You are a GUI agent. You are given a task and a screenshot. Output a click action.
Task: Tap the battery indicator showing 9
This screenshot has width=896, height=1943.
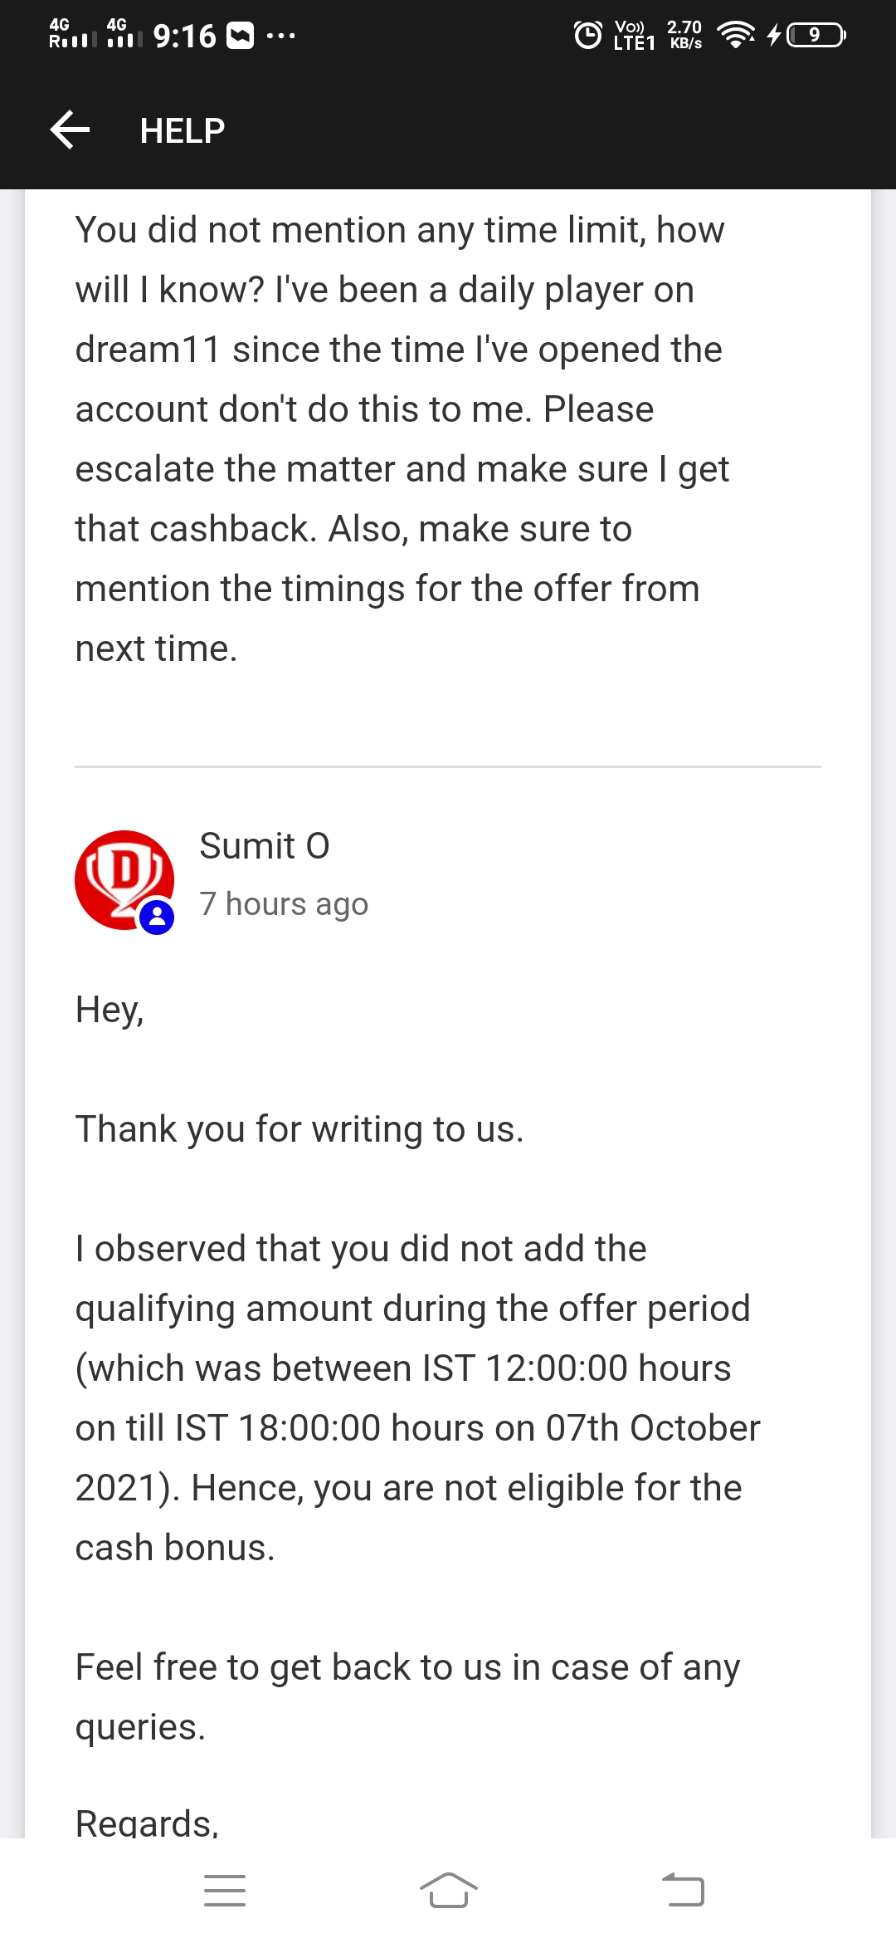816,35
